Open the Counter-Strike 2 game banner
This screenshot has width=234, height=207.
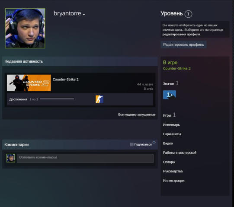click(29, 83)
